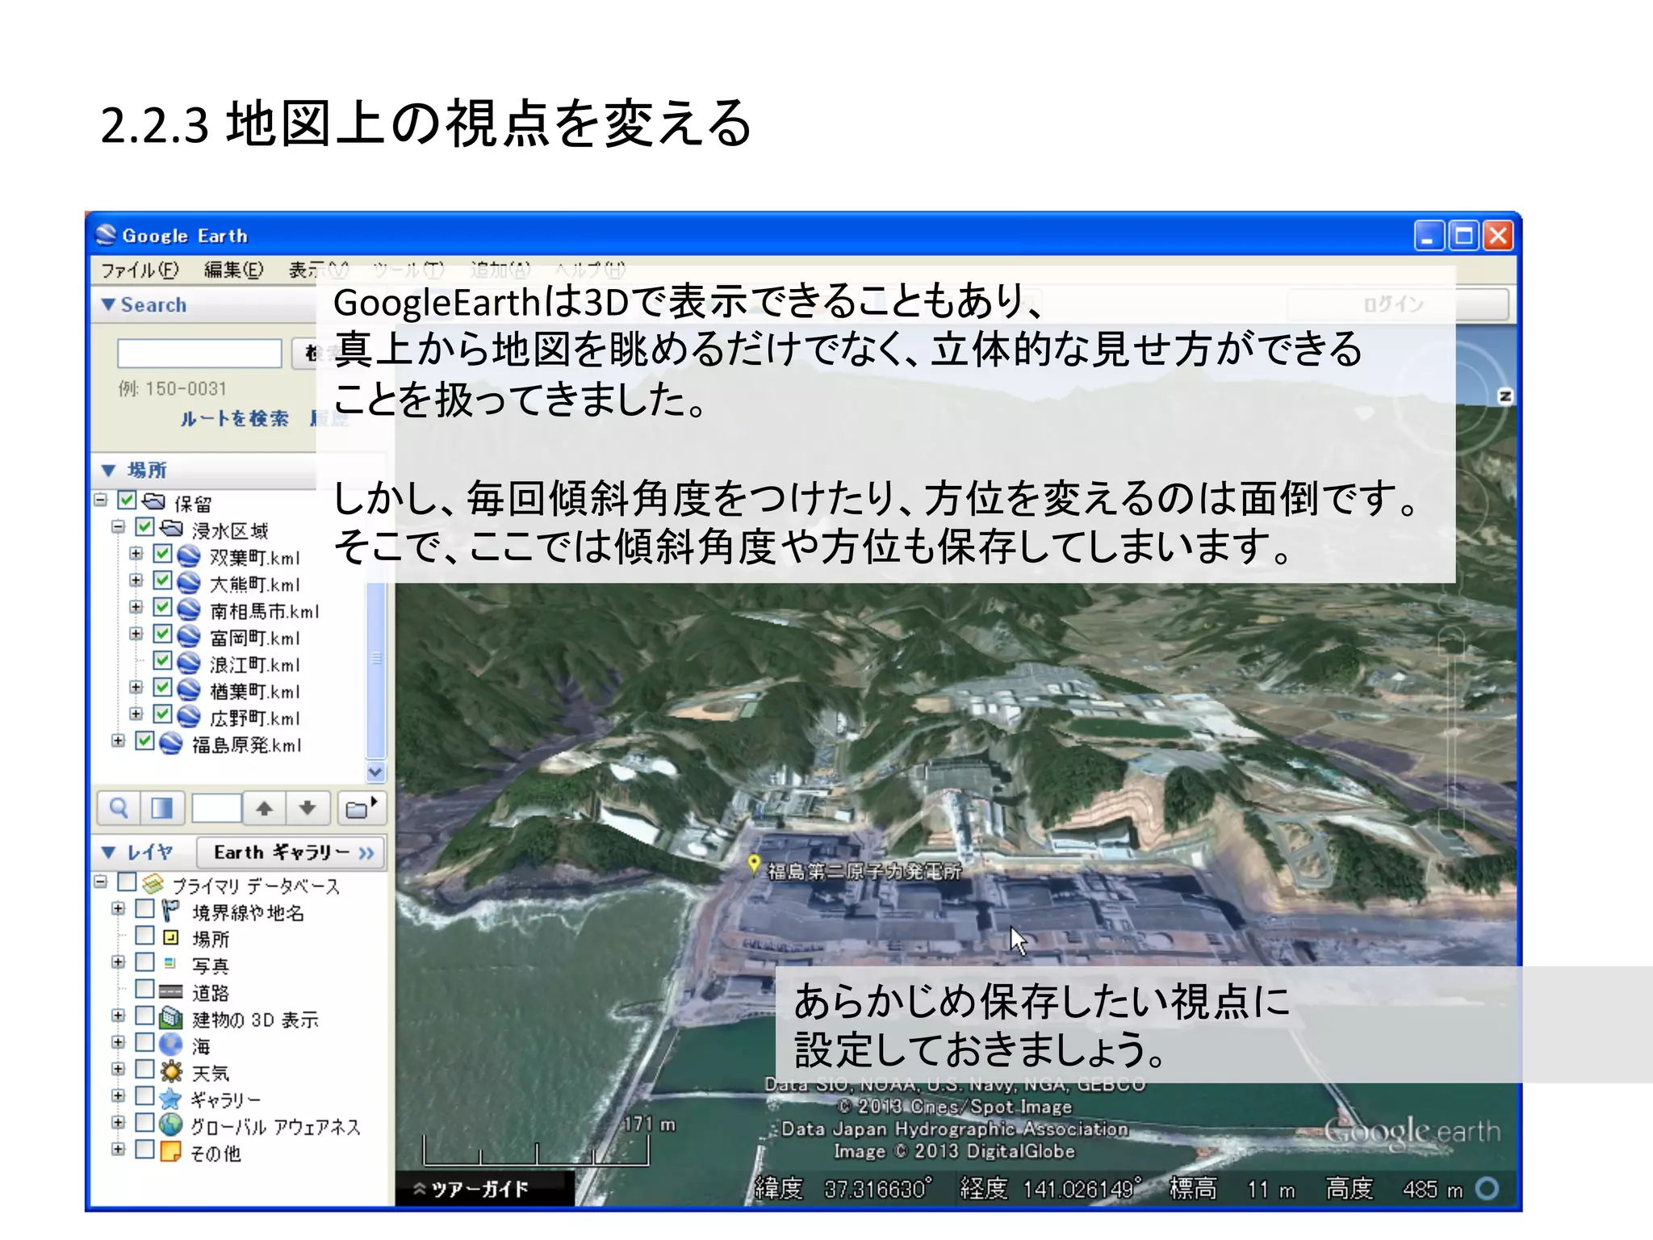
Task: Expand the 福島原発.kml tree node
Action: [x=118, y=740]
